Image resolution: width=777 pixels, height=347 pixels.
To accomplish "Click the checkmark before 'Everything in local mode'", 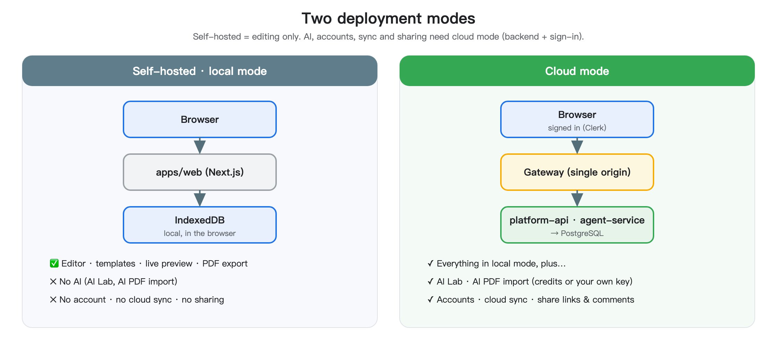I will click(430, 263).
